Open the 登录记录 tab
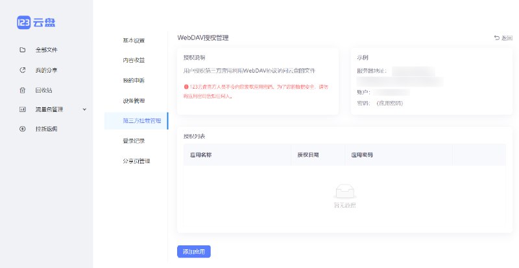Screen dimensions: 519x268 [x=134, y=140]
